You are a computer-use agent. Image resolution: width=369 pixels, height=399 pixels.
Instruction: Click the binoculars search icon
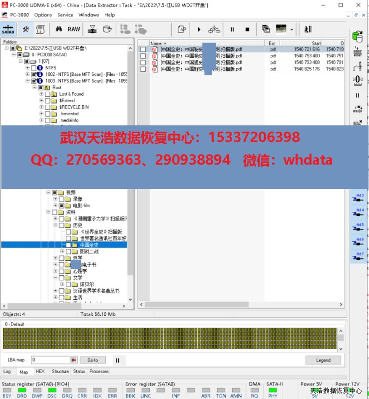58,29
